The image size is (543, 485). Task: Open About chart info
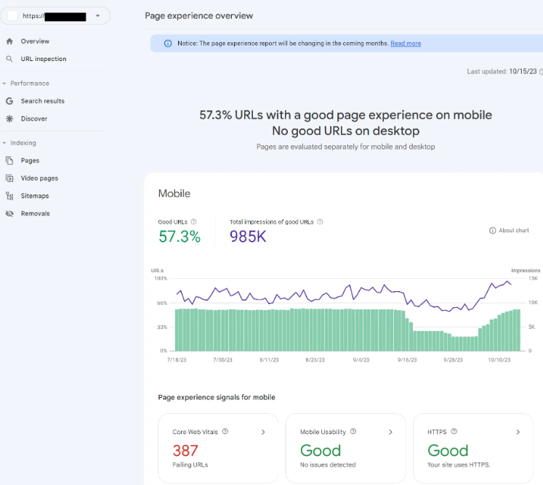pos(509,230)
